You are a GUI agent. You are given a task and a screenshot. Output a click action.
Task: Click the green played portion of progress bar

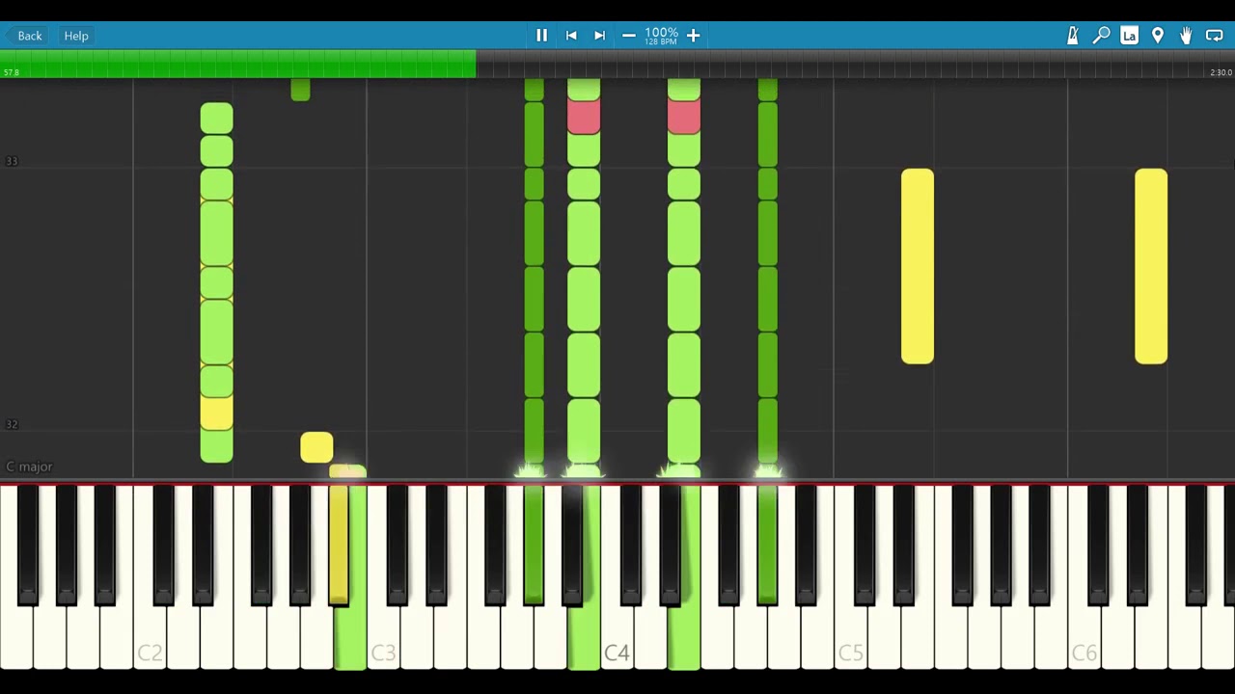(237, 65)
